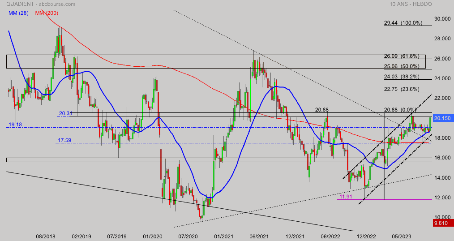Click the 29.44 (100.0%) Fibonacci label
Screen dimensions: 454x241
(x=403, y=23)
